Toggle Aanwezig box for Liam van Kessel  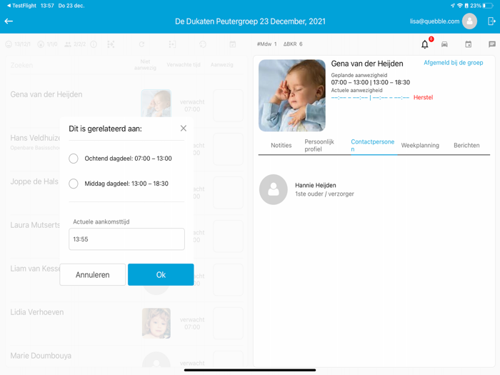[x=228, y=280]
